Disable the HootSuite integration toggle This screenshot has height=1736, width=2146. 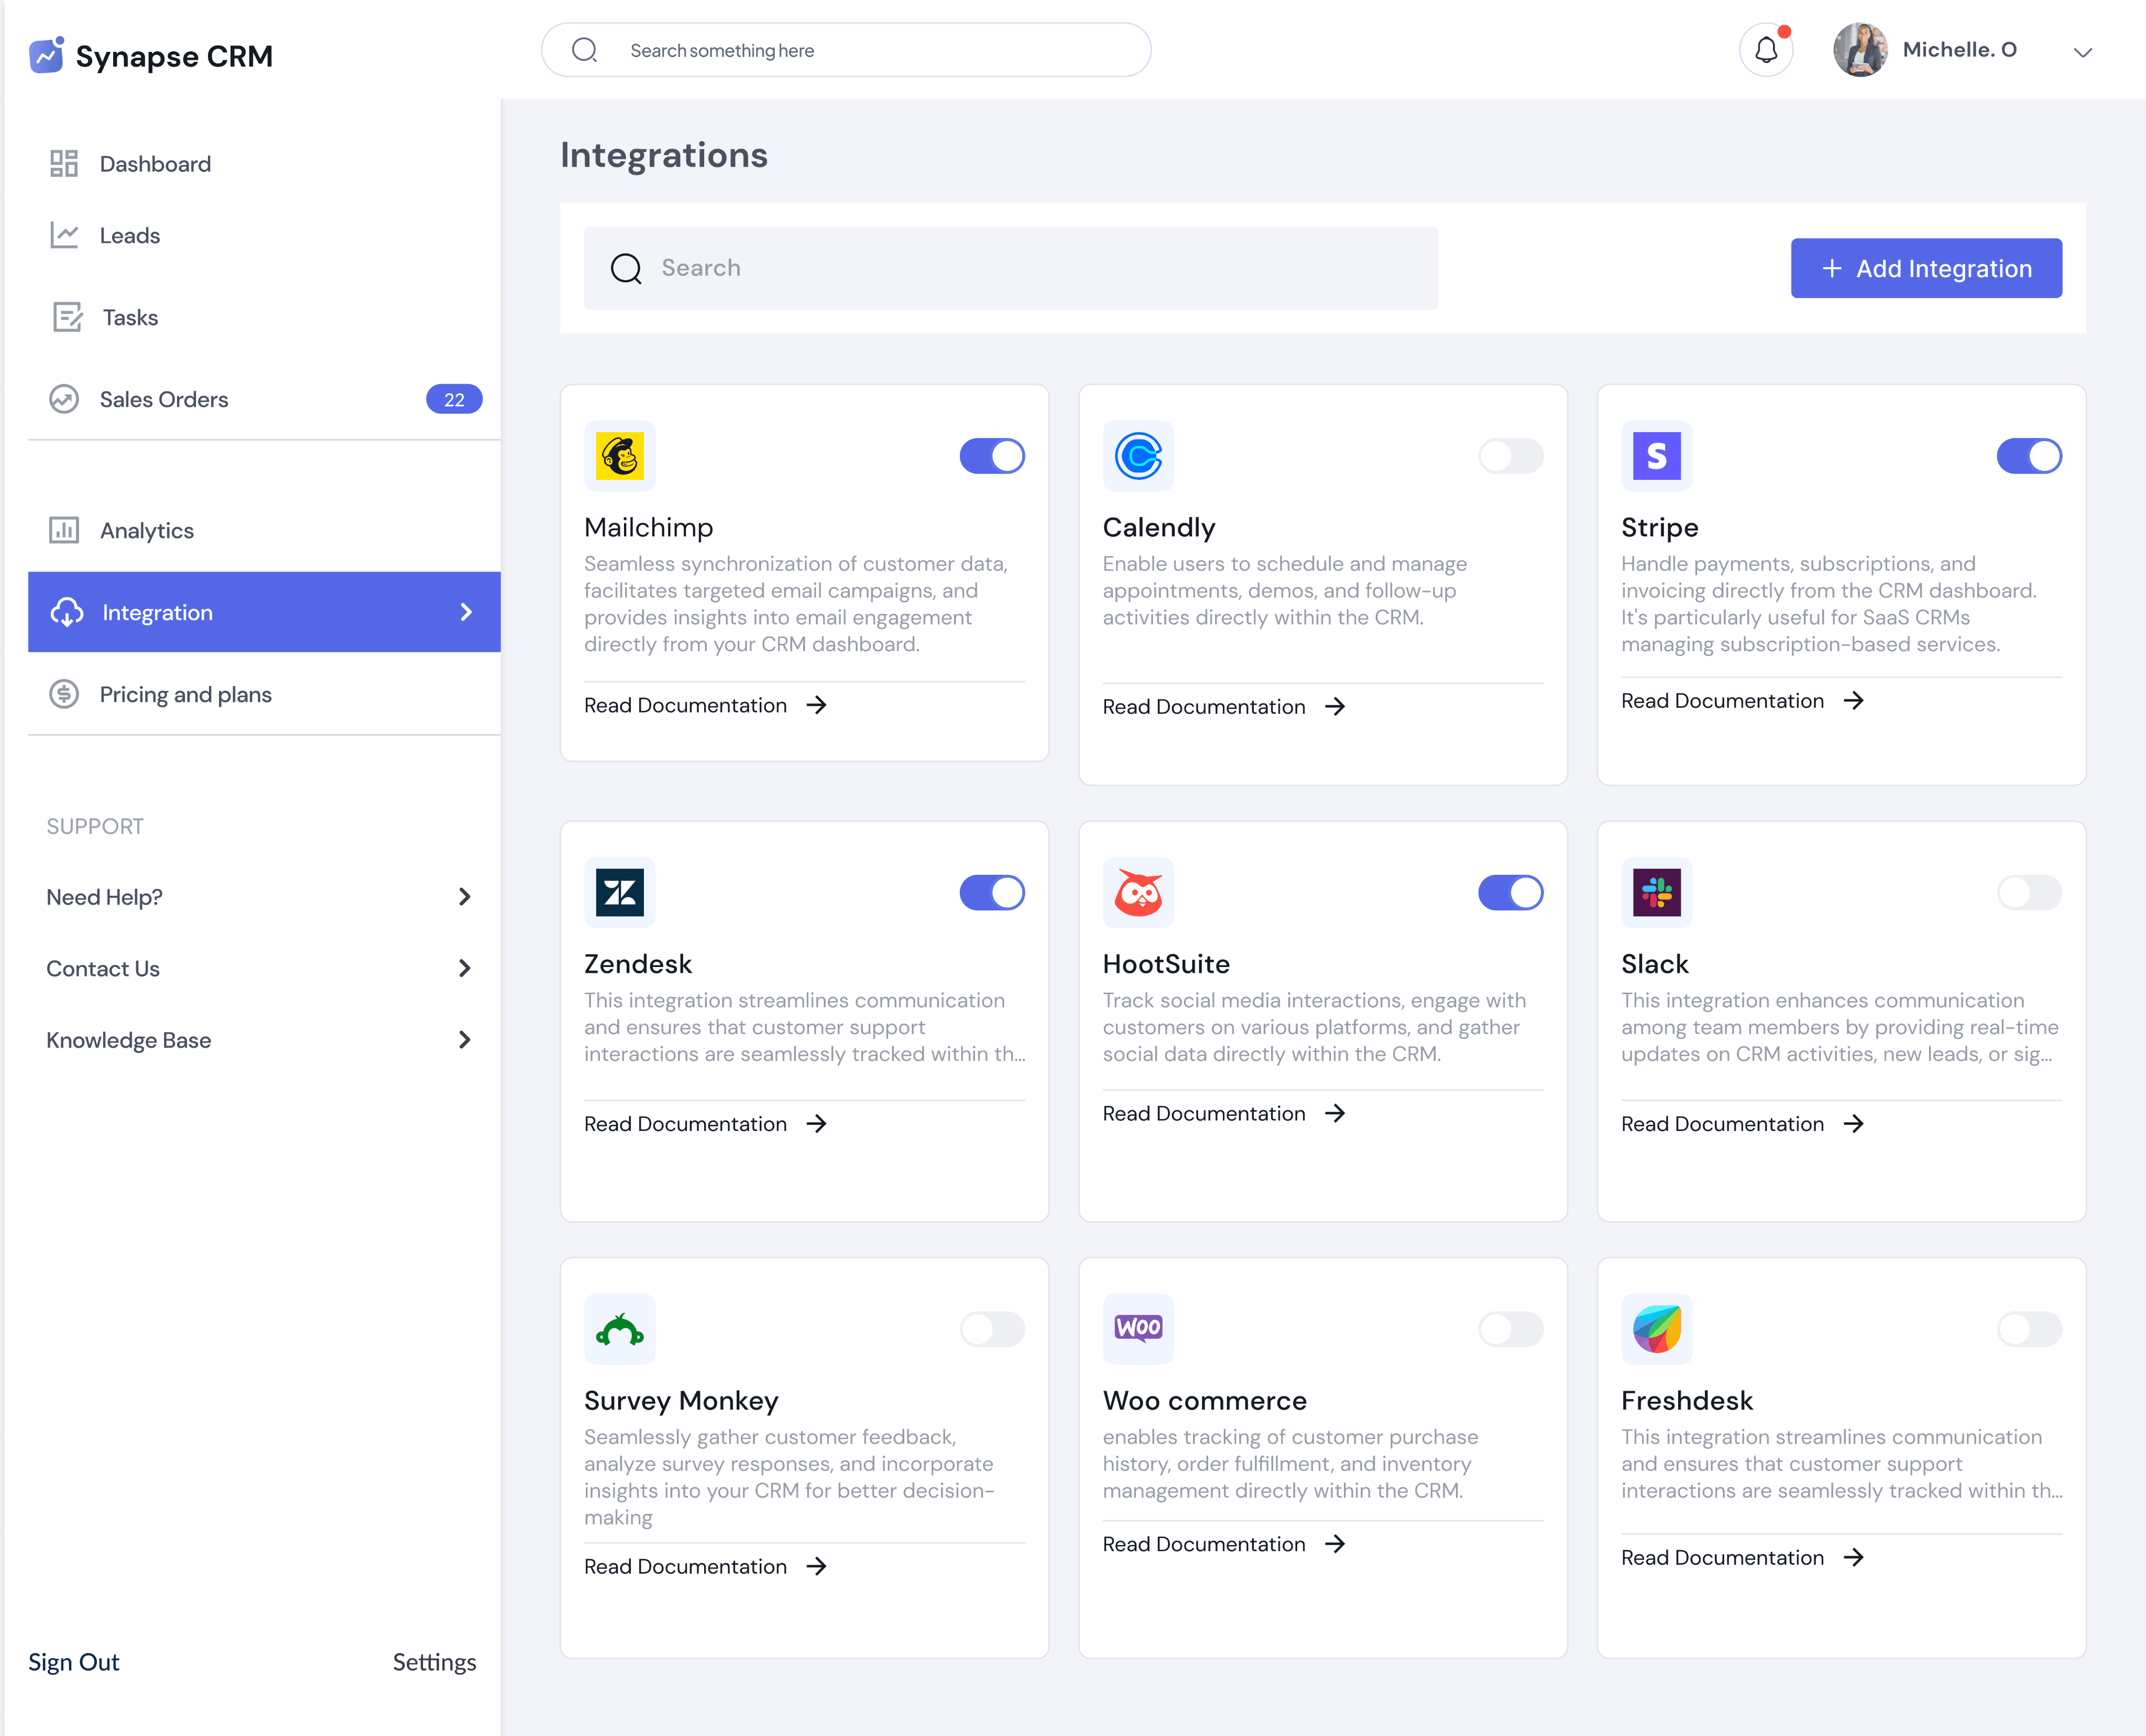(x=1511, y=892)
